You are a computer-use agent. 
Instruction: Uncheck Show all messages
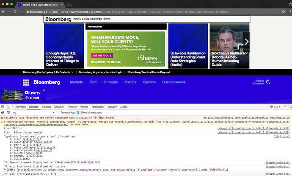tap(78, 113)
